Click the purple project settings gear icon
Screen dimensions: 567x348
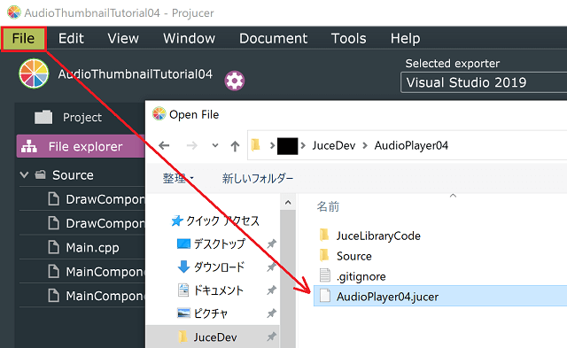tap(234, 81)
